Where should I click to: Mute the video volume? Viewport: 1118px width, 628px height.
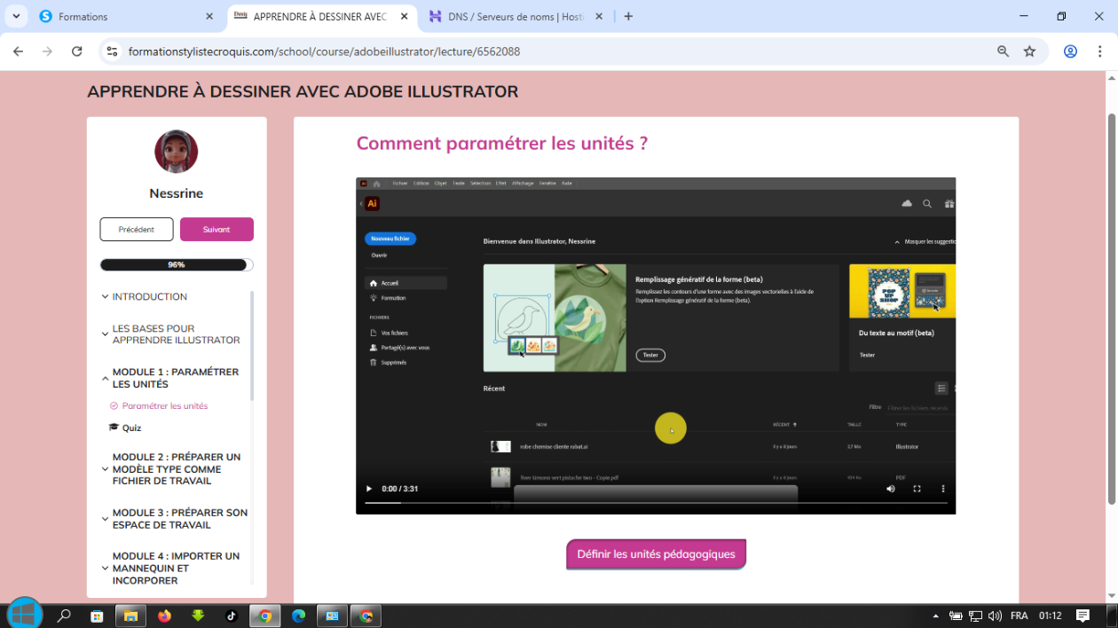pyautogui.click(x=891, y=489)
